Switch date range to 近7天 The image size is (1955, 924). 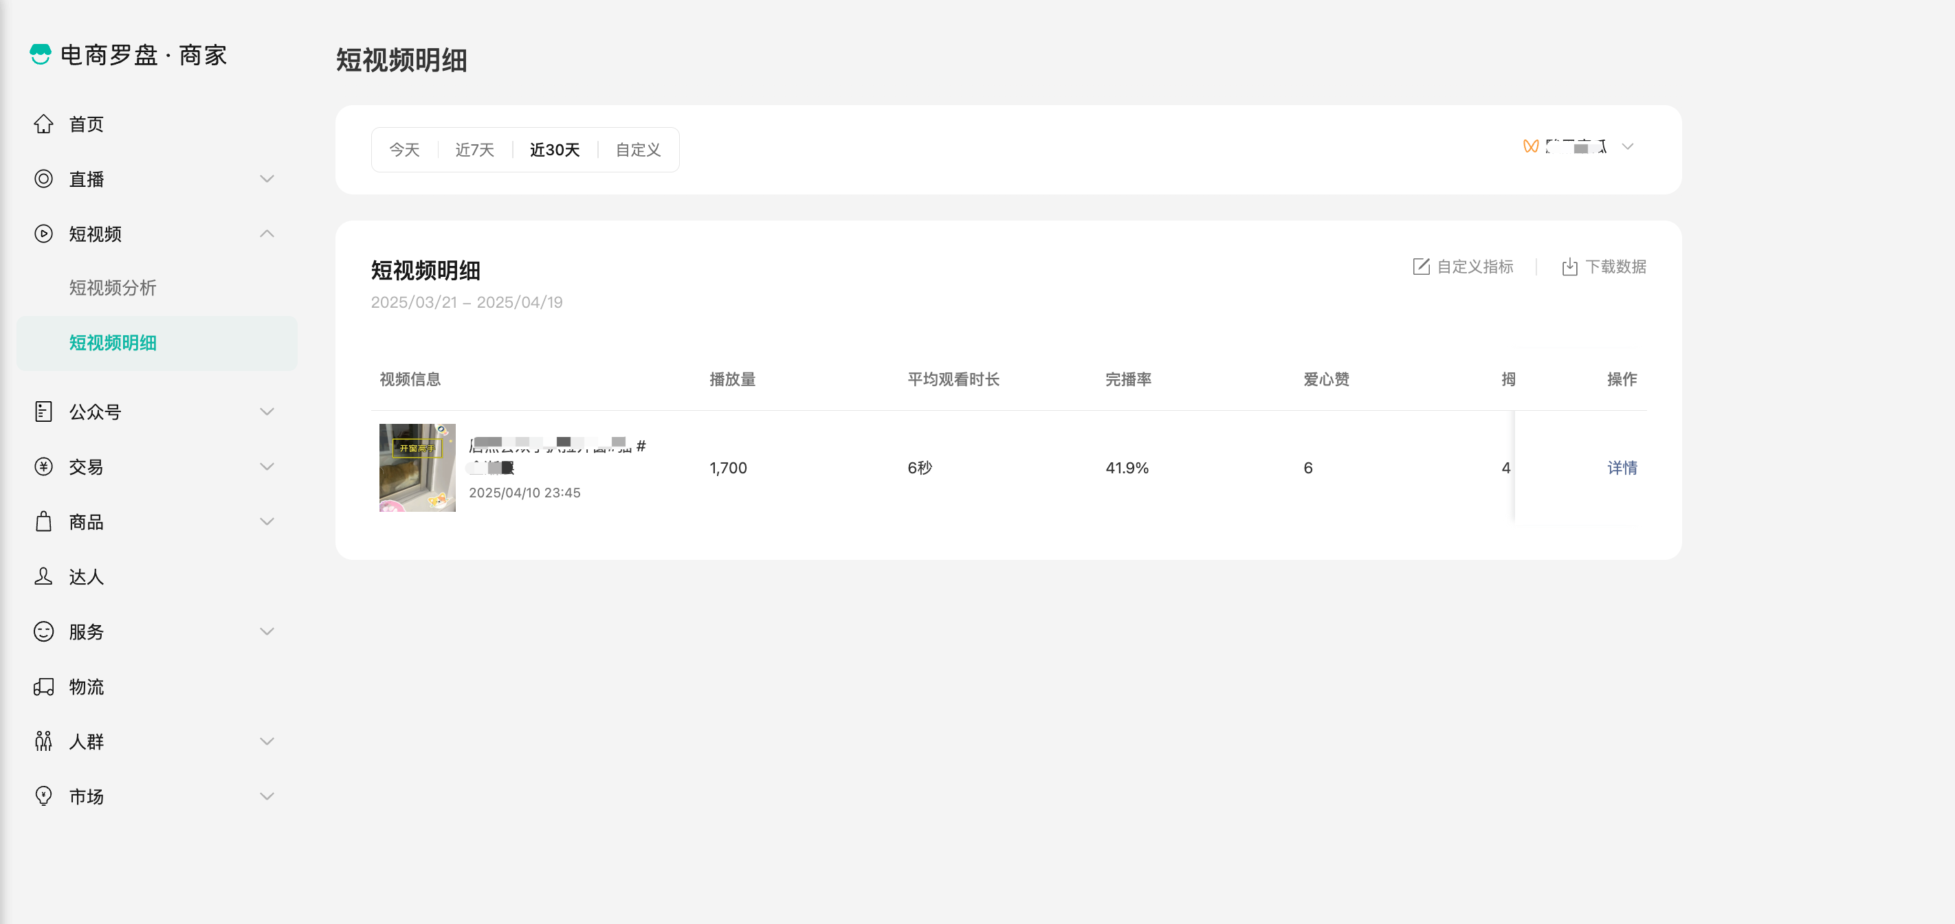(474, 150)
